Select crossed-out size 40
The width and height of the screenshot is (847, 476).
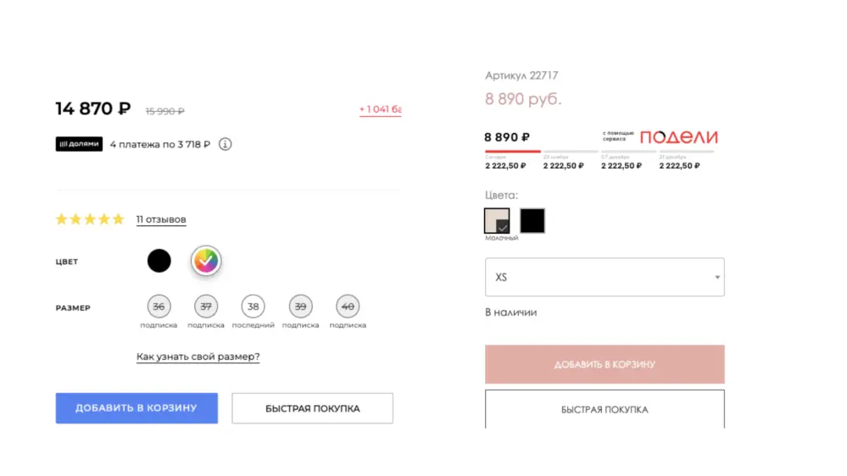coord(348,307)
